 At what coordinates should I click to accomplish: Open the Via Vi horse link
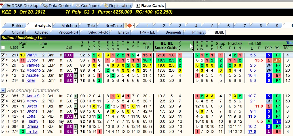31,55
